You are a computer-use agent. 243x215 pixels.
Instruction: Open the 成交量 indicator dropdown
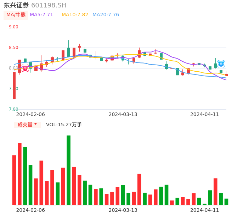(x=27, y=125)
